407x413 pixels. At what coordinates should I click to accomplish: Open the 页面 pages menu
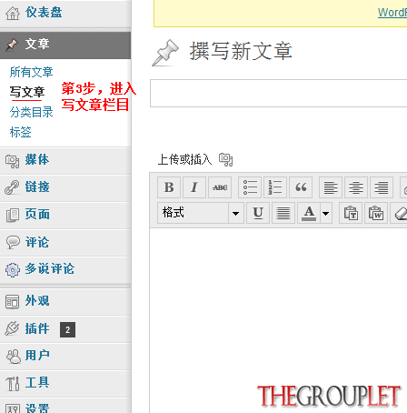click(65, 216)
